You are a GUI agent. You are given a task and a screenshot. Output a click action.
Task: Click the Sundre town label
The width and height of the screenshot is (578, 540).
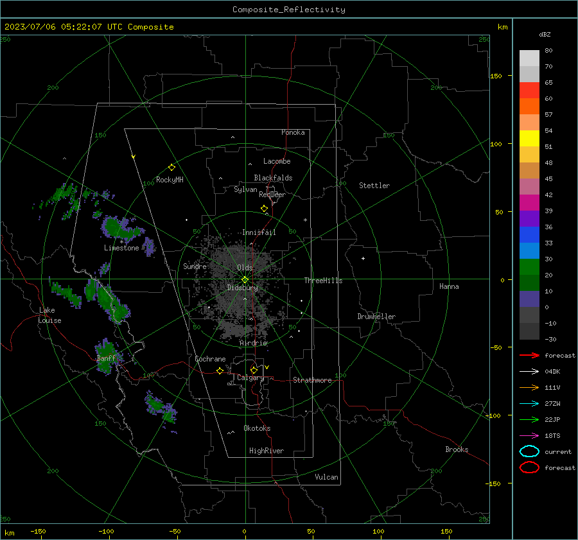195,266
